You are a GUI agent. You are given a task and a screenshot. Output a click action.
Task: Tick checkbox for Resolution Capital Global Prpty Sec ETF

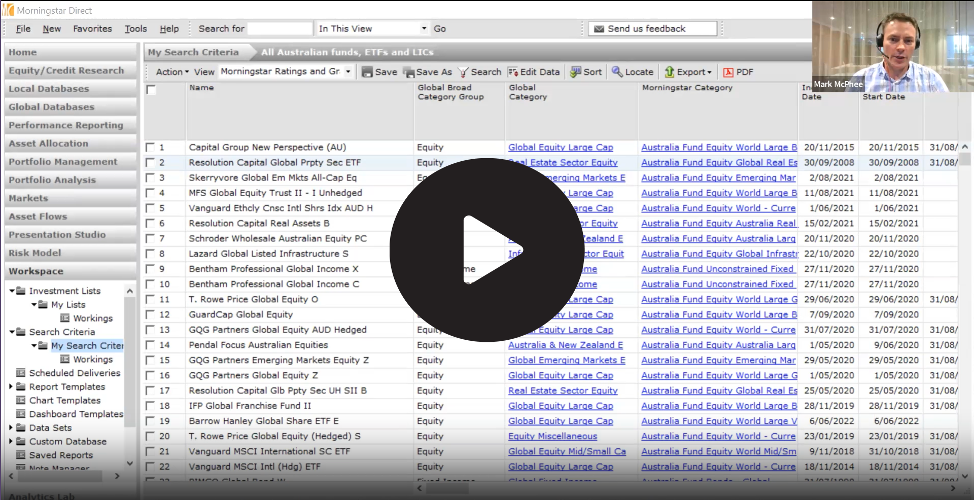point(150,162)
